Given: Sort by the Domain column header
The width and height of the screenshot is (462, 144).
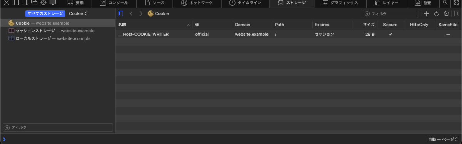Looking at the screenshot, I should coord(253,25).
